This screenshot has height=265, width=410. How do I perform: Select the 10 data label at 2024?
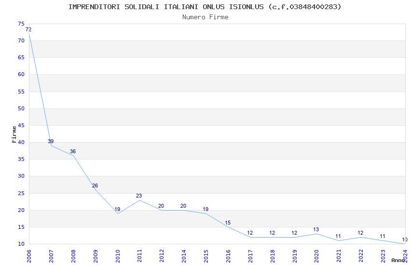click(x=405, y=239)
